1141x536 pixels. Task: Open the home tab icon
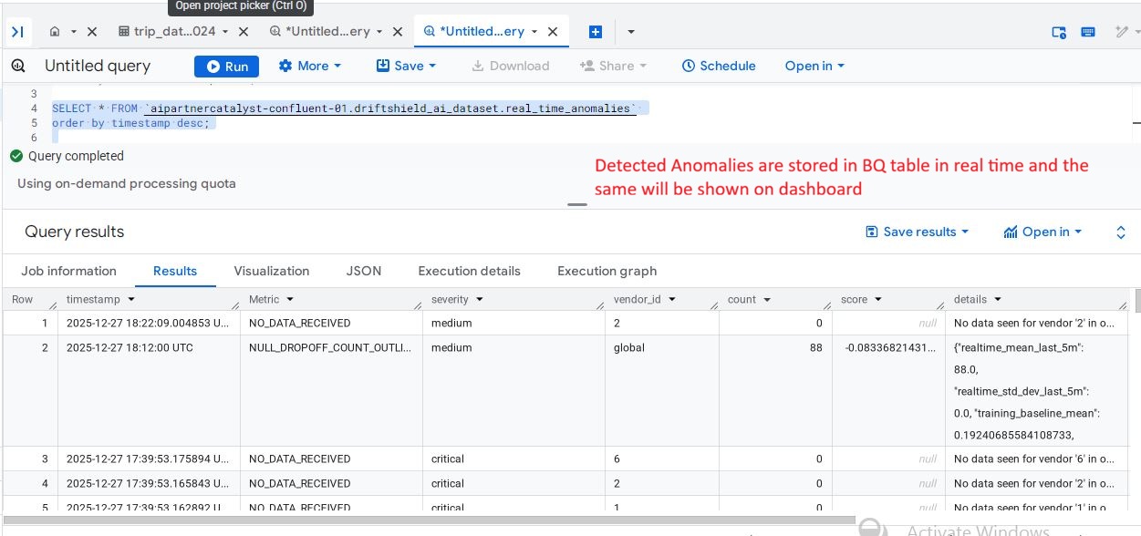(x=55, y=32)
